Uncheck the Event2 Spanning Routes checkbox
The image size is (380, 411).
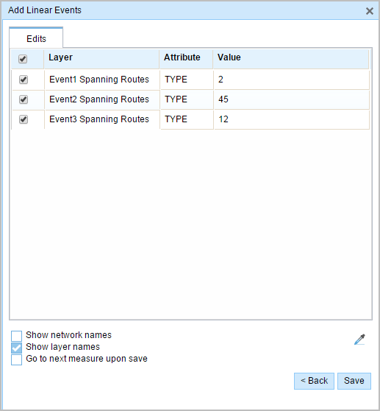[24, 99]
